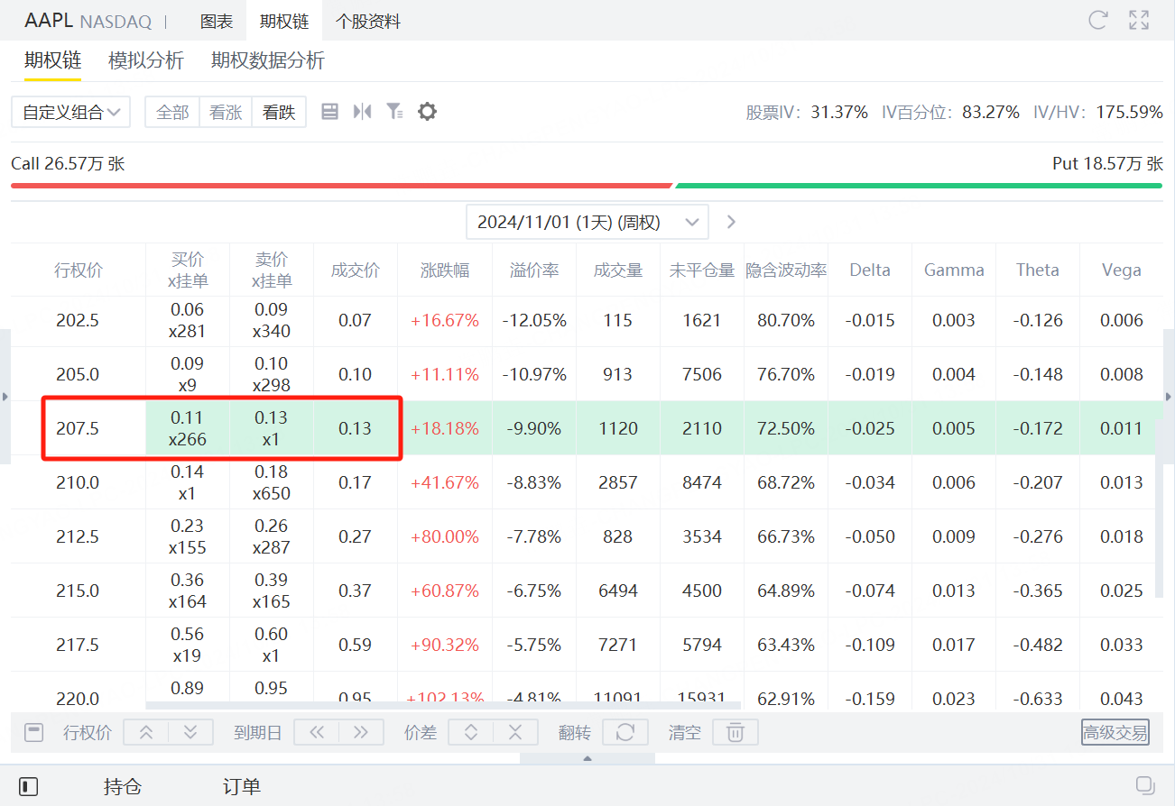Image resolution: width=1175 pixels, height=806 pixels.
Task: Show all options with 全部
Action: click(172, 112)
